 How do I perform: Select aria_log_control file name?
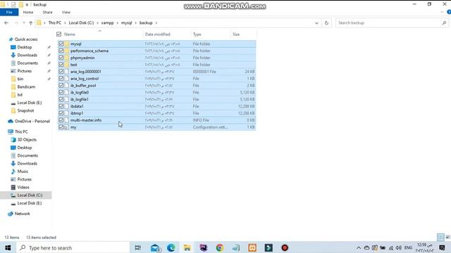85,79
